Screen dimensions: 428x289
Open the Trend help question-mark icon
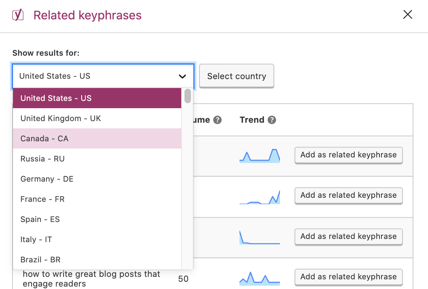click(x=271, y=119)
